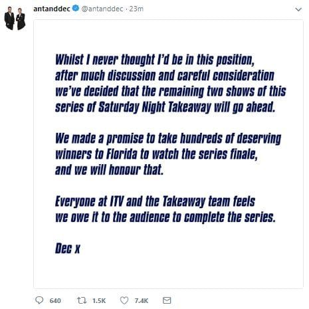Click the reply speech bubble icon
309x309 pixels.
click(39, 300)
